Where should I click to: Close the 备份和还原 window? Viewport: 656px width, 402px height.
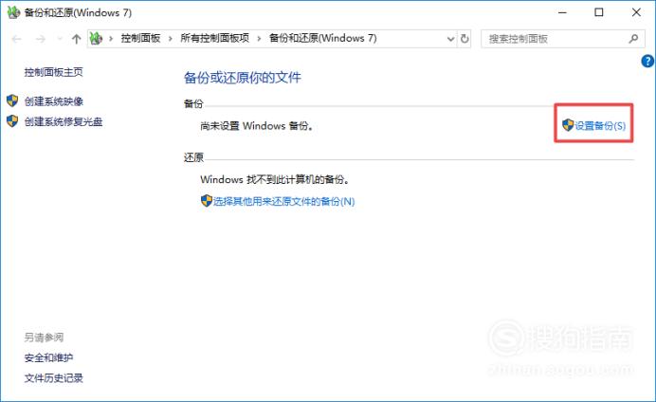pyautogui.click(x=636, y=12)
